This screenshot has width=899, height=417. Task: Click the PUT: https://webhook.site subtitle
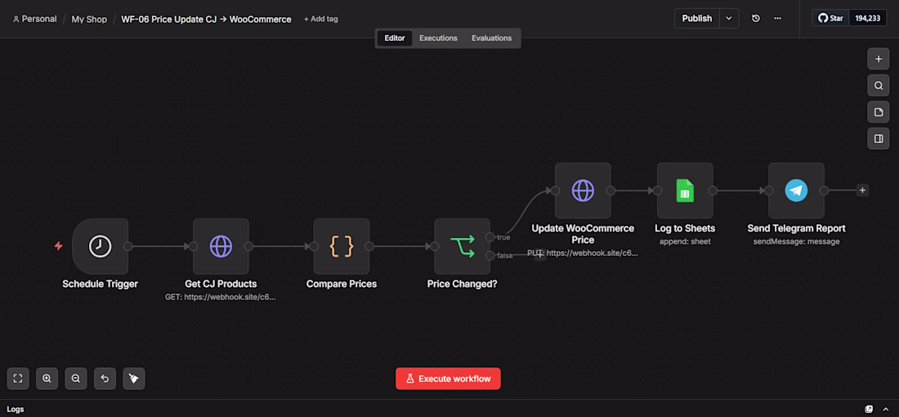583,253
